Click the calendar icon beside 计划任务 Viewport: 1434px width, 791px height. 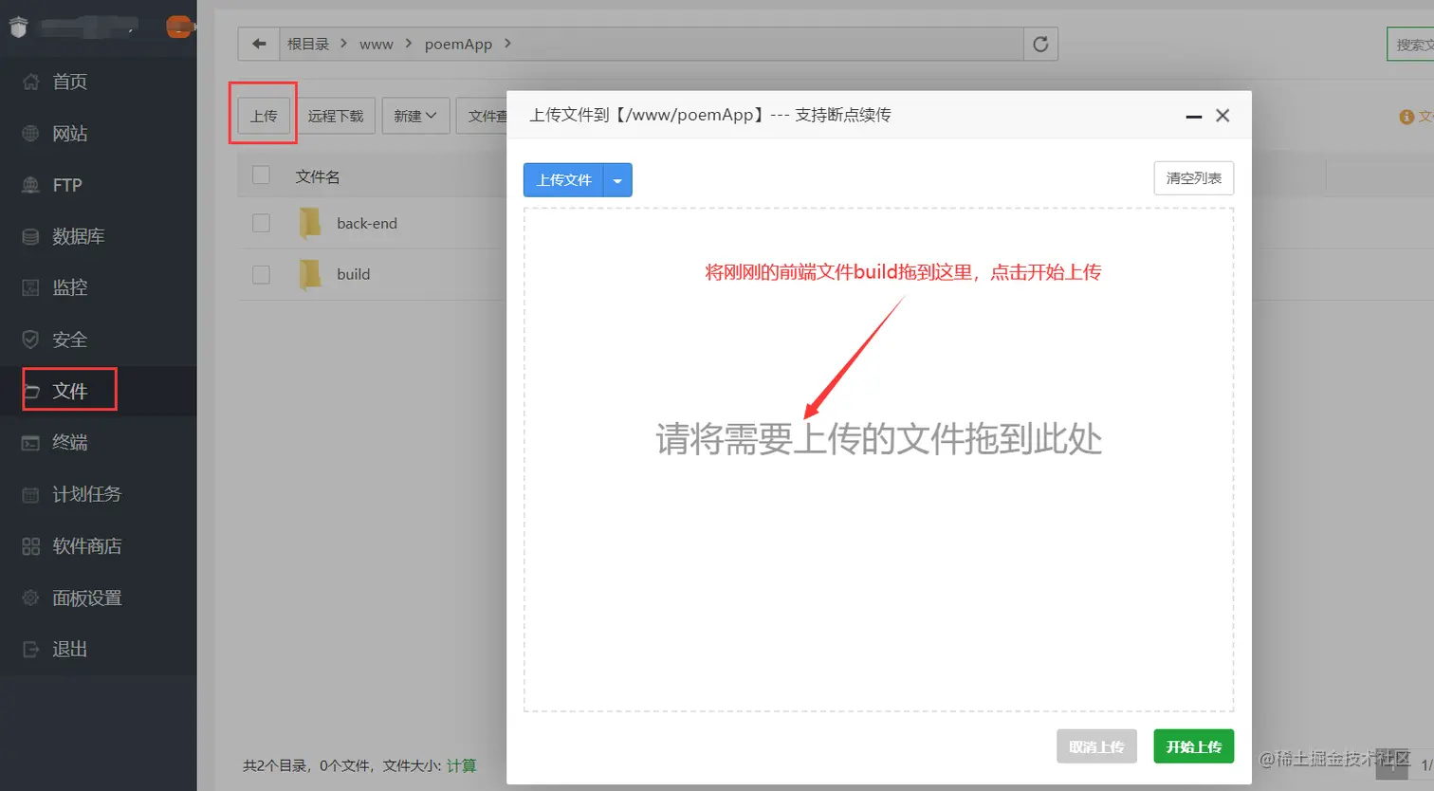pyautogui.click(x=30, y=494)
